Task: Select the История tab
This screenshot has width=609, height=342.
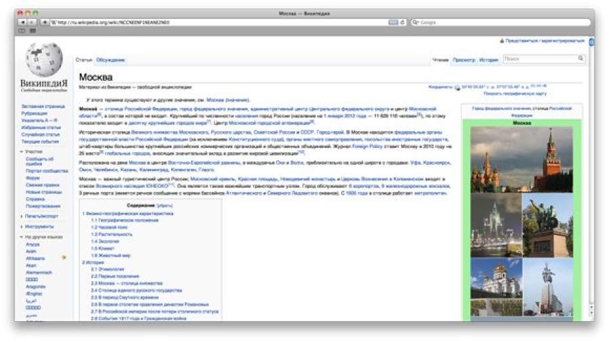Action: 489,60
